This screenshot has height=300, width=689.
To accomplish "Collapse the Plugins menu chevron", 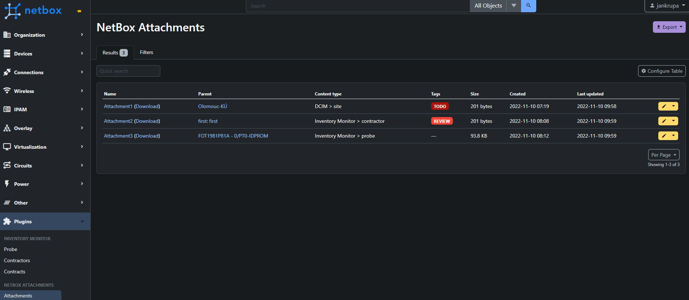I will [x=82, y=221].
